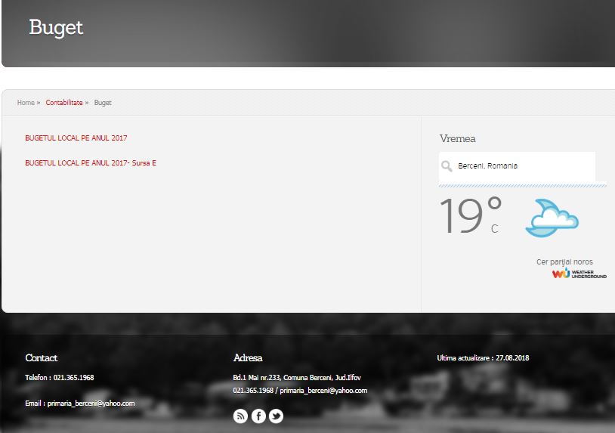Click the Cer parțial noros description
The image size is (615, 433).
[564, 262]
